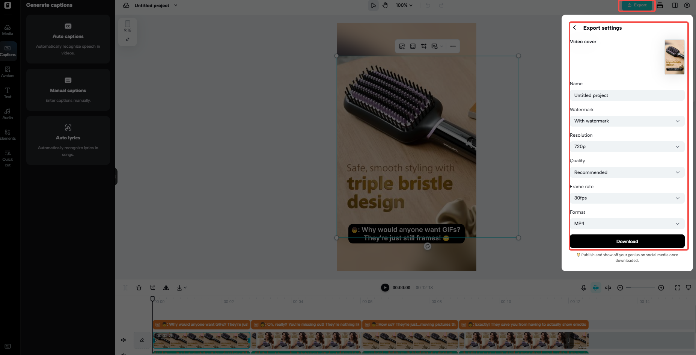Click the Export button
Image resolution: width=696 pixels, height=355 pixels.
pos(637,5)
